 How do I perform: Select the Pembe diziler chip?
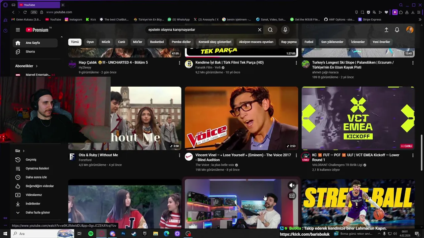click(181, 42)
